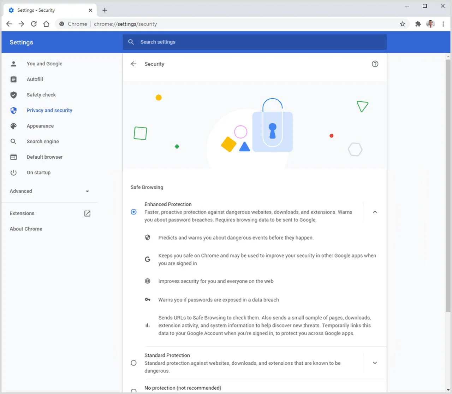This screenshot has height=394, width=452.
Task: Click the Settings header title
Action: [21, 42]
